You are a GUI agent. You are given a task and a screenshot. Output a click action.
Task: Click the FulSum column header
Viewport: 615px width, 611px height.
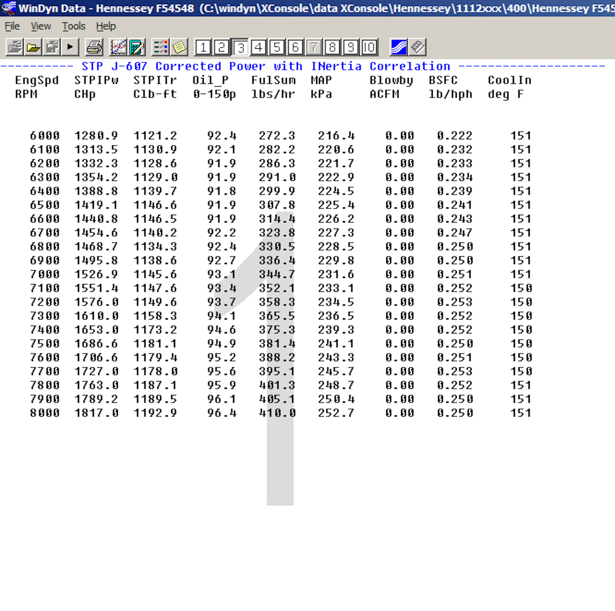click(x=273, y=80)
